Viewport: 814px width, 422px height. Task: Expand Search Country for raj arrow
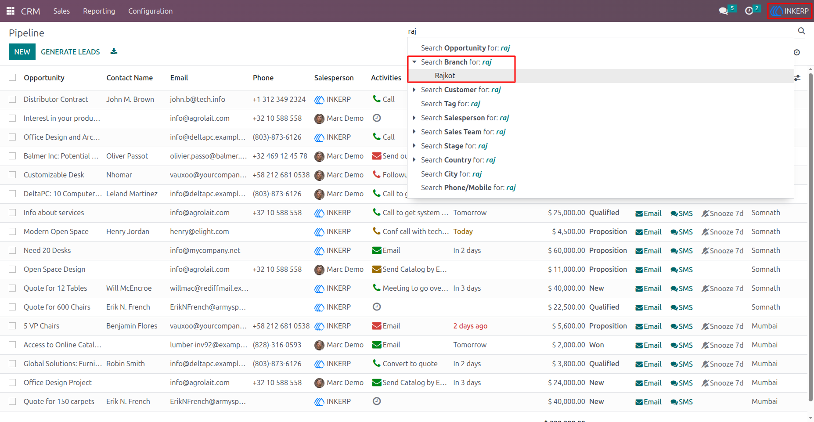point(414,160)
